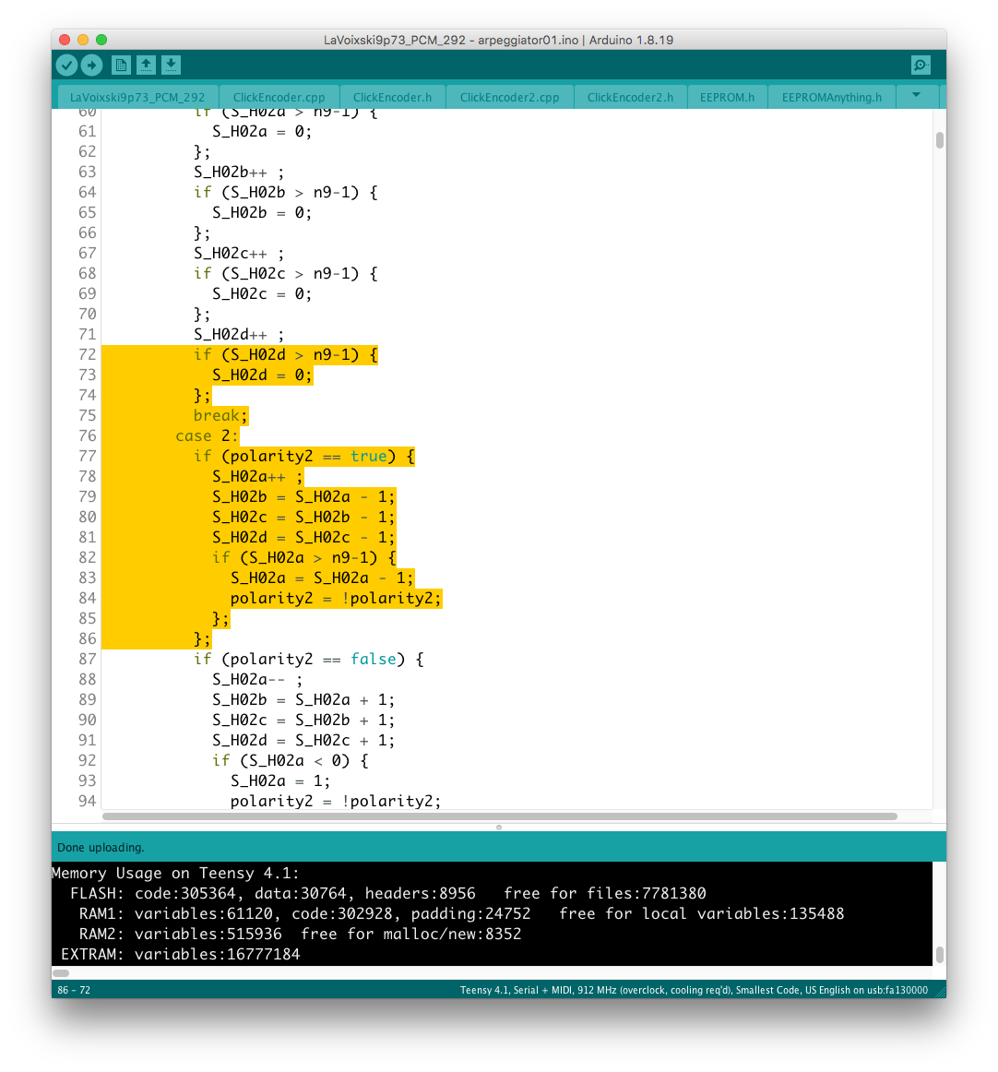Image resolution: width=998 pixels, height=1072 pixels.
Task: Open a sketch using the Open icon
Action: pyautogui.click(x=146, y=65)
